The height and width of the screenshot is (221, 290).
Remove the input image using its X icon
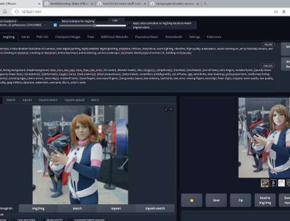click(x=171, y=109)
